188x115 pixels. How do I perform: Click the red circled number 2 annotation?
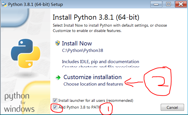click(x=158, y=81)
